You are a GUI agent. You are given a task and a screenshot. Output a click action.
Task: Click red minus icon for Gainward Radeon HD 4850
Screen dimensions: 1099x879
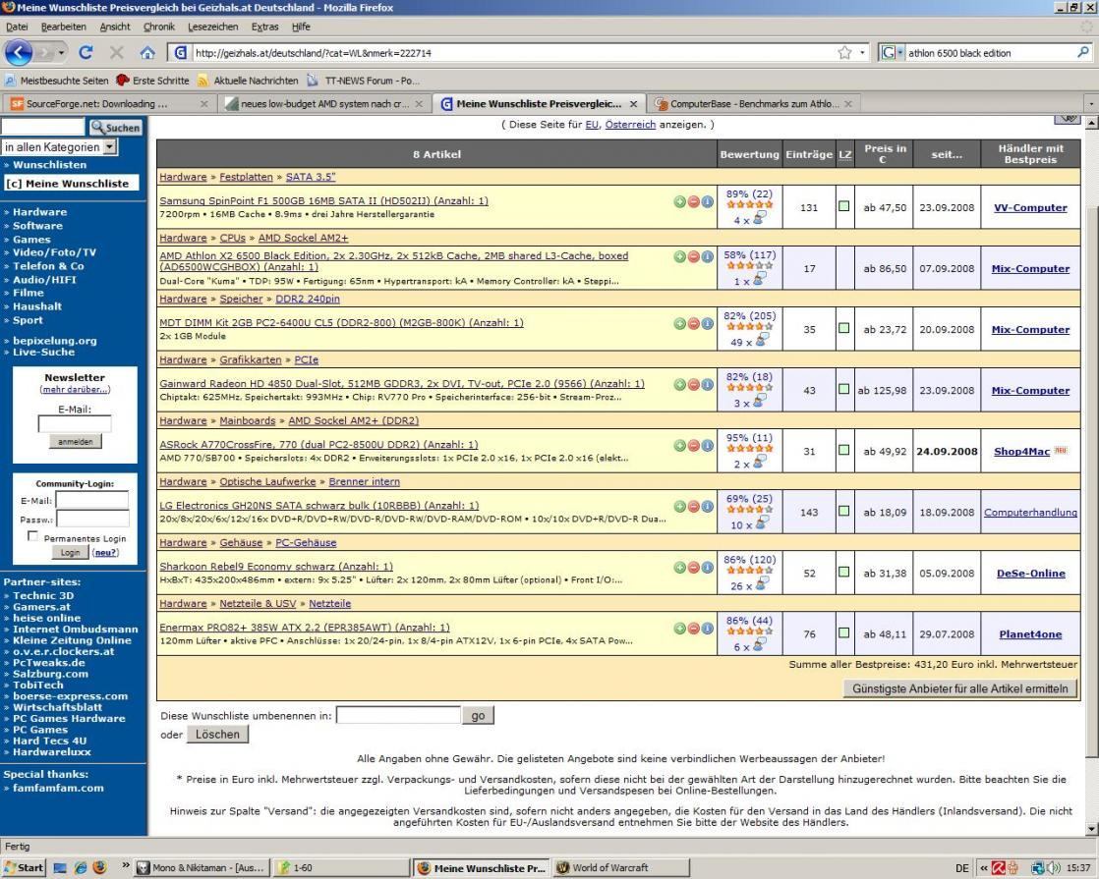tap(693, 385)
